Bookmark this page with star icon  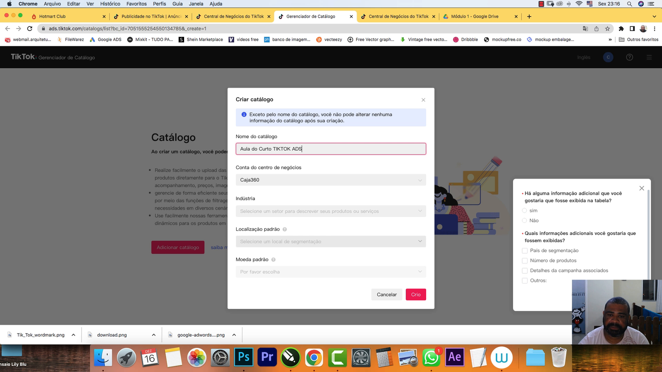[607, 29]
